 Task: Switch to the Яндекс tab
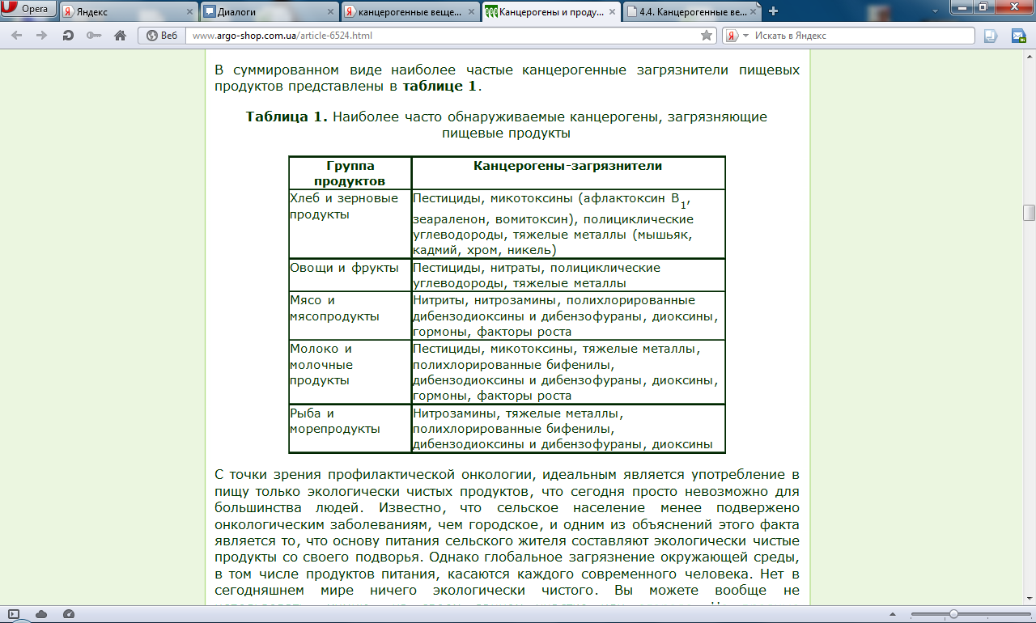click(x=128, y=12)
